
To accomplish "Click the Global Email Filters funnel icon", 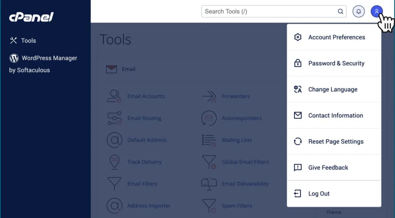I will coord(209,162).
